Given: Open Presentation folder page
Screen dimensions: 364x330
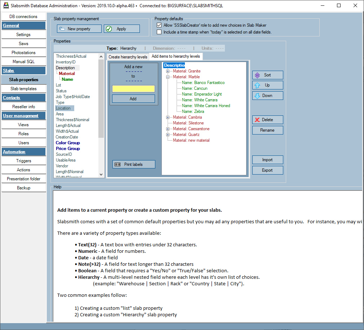Looking at the screenshot, I should coord(23,179).
